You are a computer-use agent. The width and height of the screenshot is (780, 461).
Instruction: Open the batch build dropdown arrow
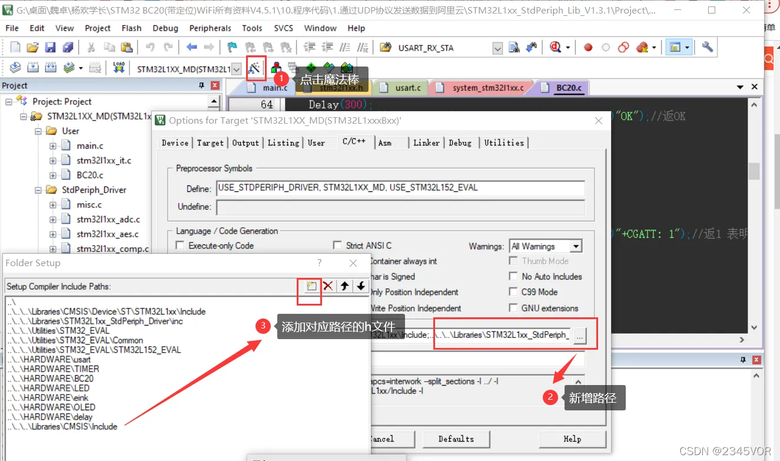(x=81, y=68)
